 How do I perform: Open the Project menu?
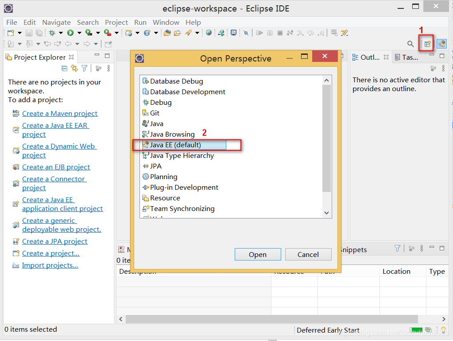pyautogui.click(x=116, y=23)
